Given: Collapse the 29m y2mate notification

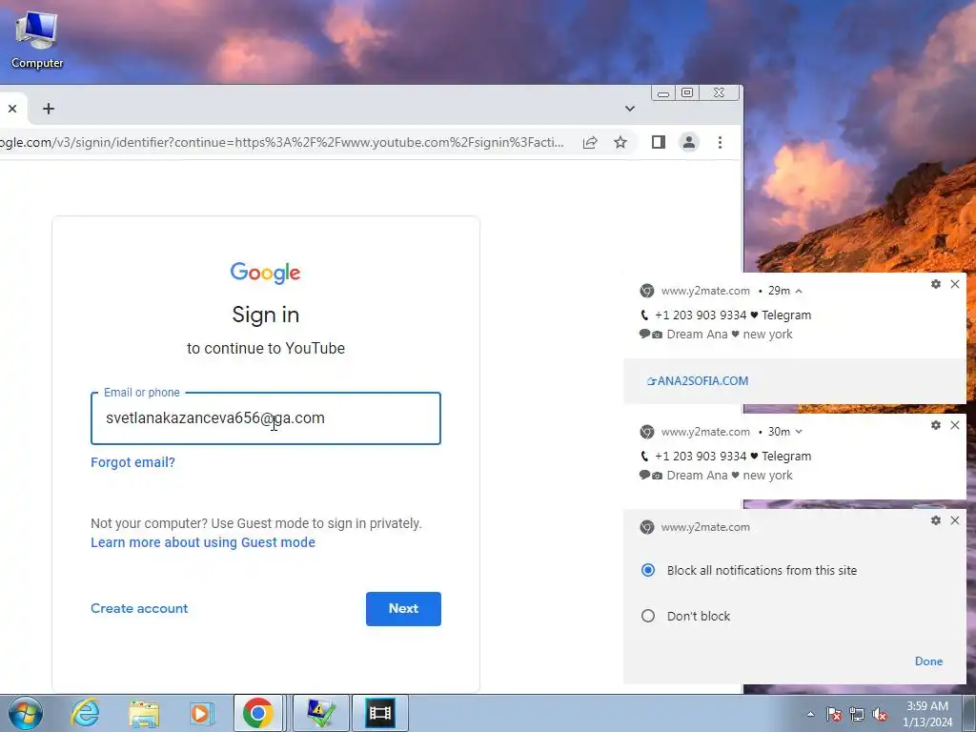Looking at the screenshot, I should pyautogui.click(x=799, y=291).
